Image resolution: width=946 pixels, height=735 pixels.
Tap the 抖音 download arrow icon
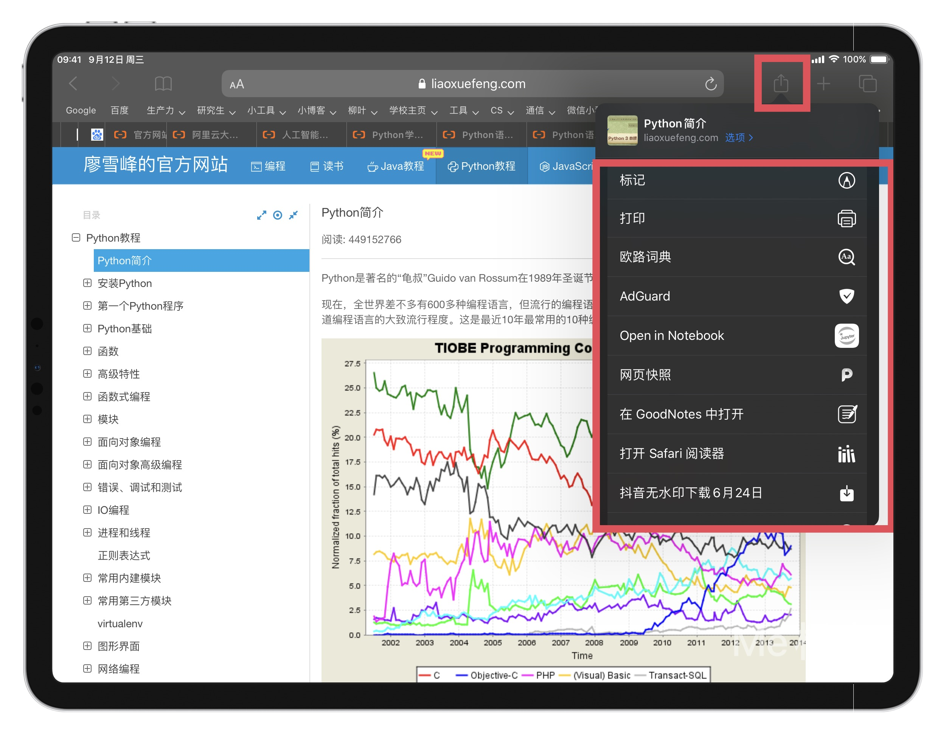pos(847,493)
